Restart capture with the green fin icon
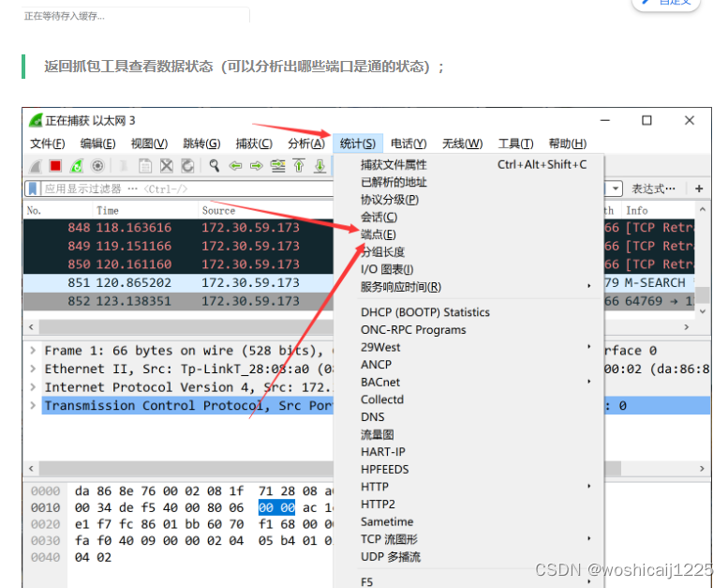The width and height of the screenshot is (728, 588). click(x=77, y=166)
